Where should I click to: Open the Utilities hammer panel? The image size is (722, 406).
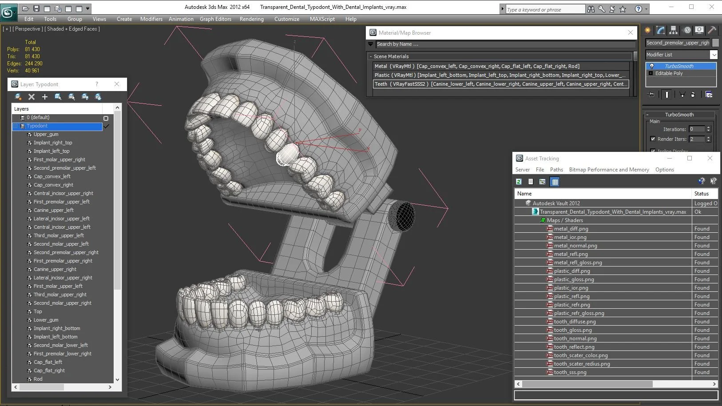(712, 30)
